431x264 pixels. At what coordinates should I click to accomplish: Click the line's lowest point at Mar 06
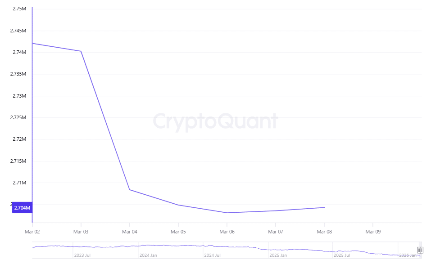(x=227, y=213)
